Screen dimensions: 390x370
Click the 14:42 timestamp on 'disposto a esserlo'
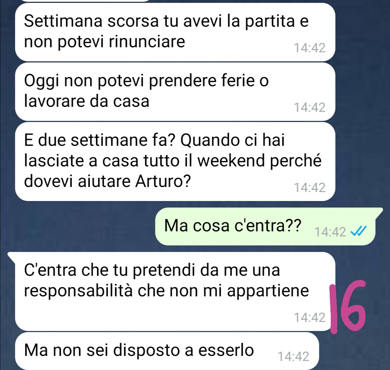[294, 356]
